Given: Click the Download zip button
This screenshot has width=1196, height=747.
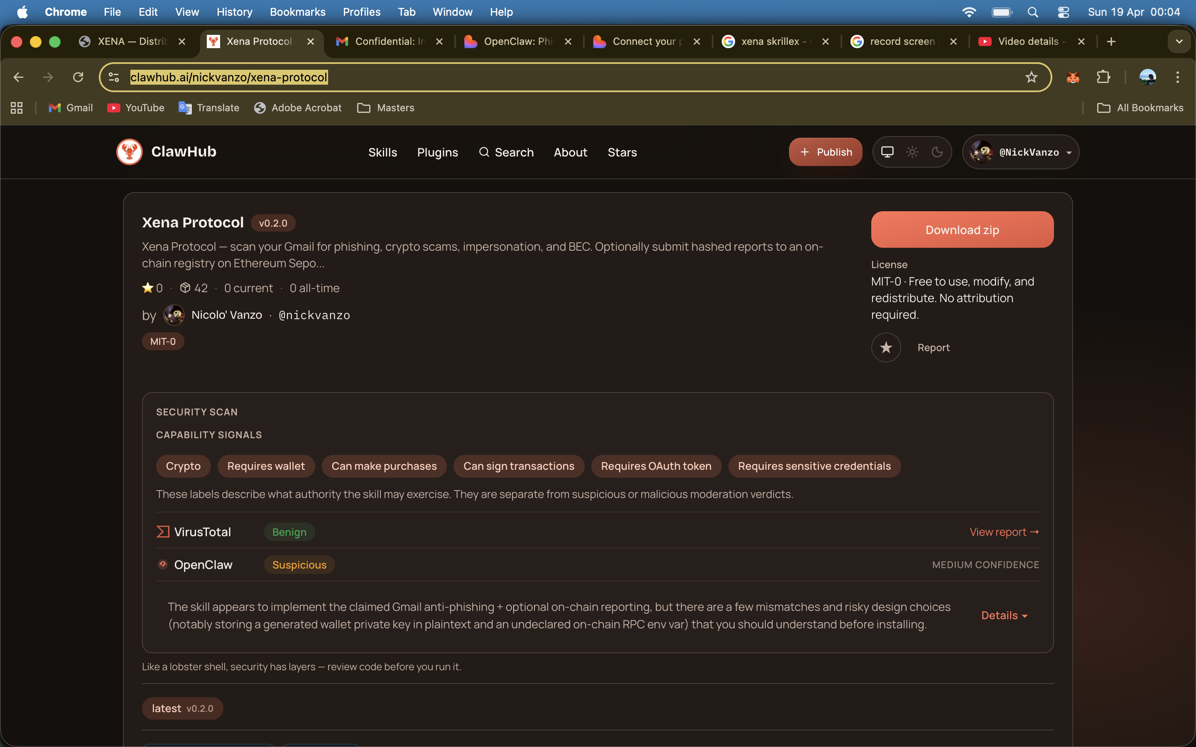Looking at the screenshot, I should click(x=962, y=230).
